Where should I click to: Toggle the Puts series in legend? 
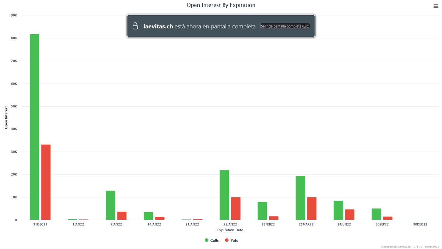231,241
